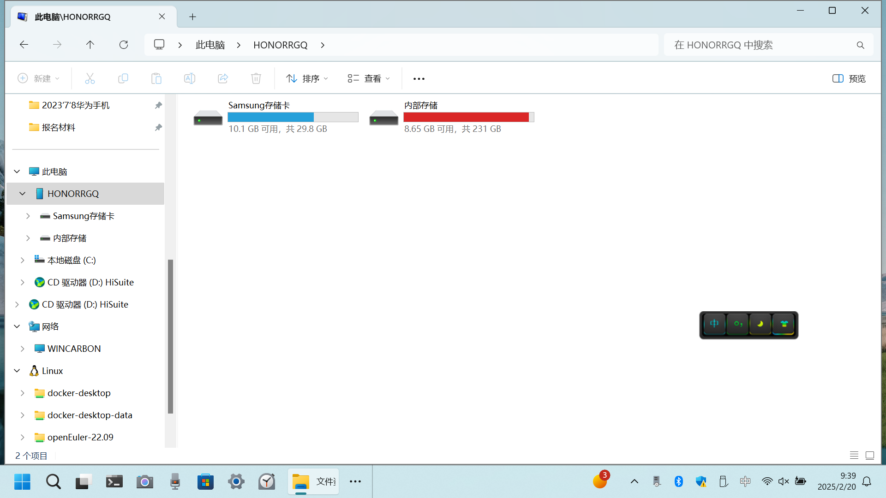The image size is (886, 498).
Task: Go up one folder level
Action: point(90,45)
